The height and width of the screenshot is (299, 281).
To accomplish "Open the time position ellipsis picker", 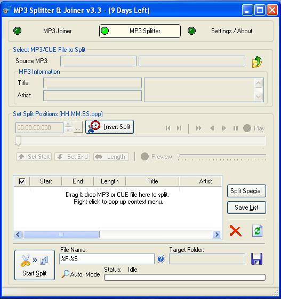I will 78,127.
